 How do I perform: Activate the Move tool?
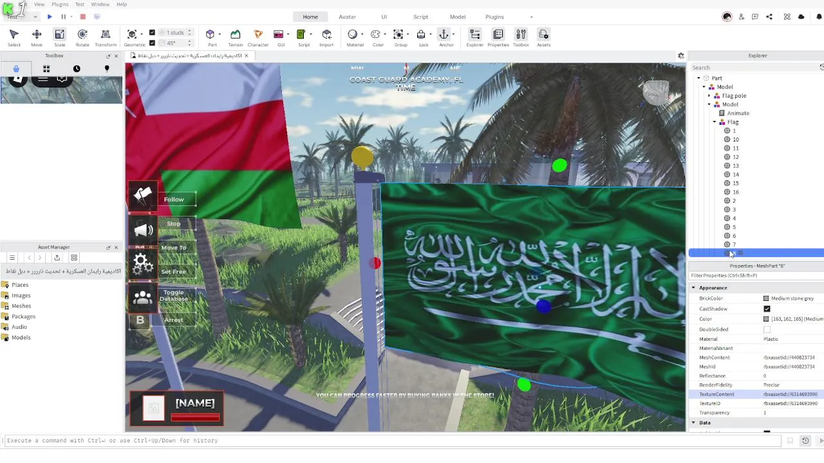[x=37, y=38]
